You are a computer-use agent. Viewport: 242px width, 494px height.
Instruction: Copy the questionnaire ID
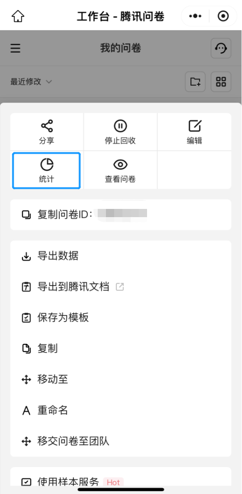point(121,215)
